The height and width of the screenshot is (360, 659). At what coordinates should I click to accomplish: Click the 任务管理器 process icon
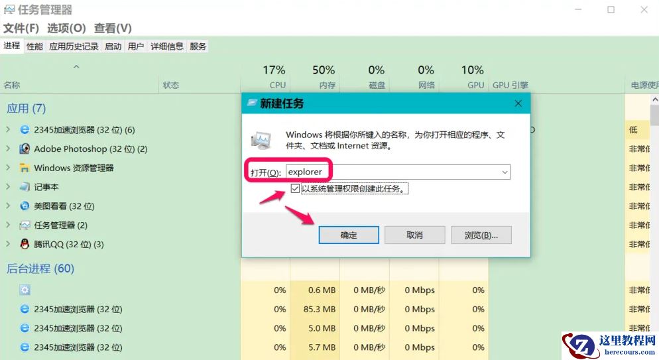(25, 225)
